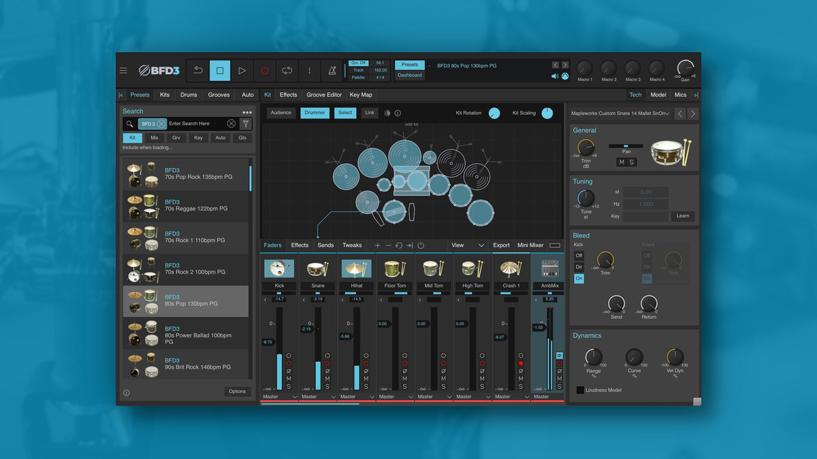This screenshot has height=459, width=817.
Task: Toggle the Kit filter in Search
Action: pyautogui.click(x=133, y=137)
